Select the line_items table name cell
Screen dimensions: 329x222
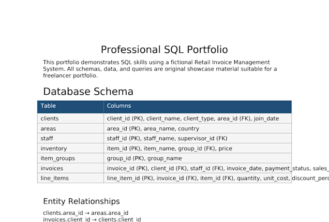pos(71,178)
